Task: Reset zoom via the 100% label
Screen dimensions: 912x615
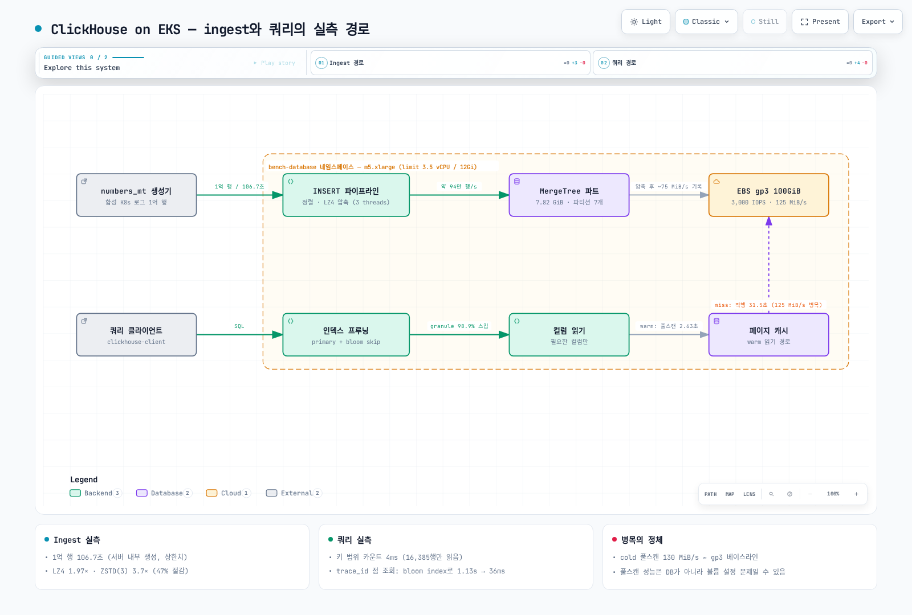Action: [833, 494]
